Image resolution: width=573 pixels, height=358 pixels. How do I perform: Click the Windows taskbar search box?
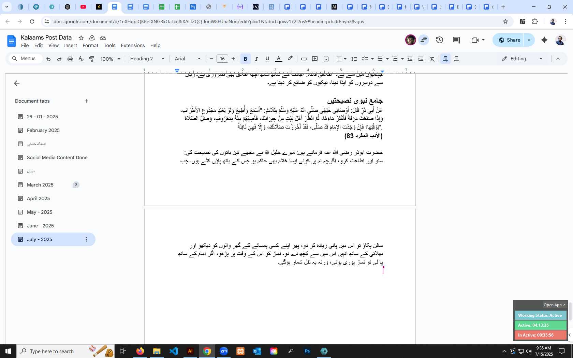coord(65,351)
